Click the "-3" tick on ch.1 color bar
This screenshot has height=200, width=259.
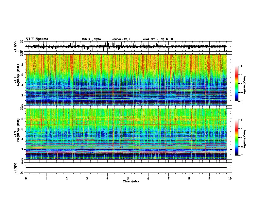[241, 66]
